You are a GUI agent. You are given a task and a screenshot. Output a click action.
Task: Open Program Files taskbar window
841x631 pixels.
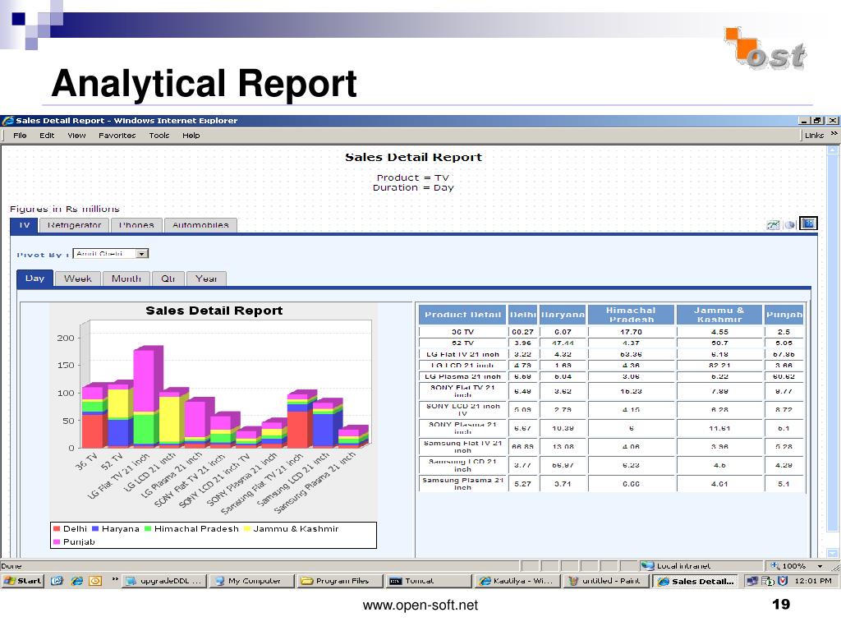(x=339, y=581)
